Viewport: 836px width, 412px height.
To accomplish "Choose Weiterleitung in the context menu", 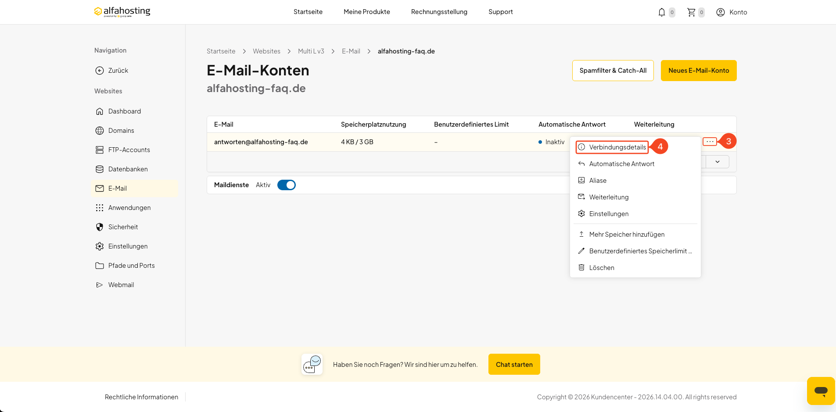I will 635,197.
